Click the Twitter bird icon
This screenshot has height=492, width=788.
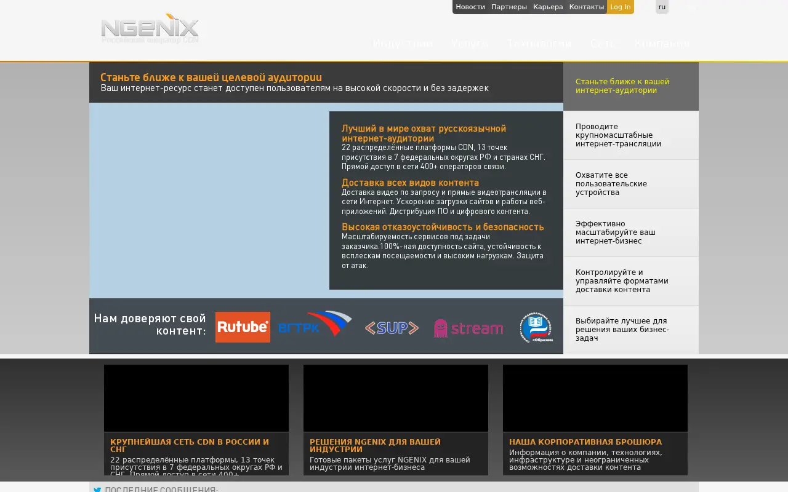97,490
